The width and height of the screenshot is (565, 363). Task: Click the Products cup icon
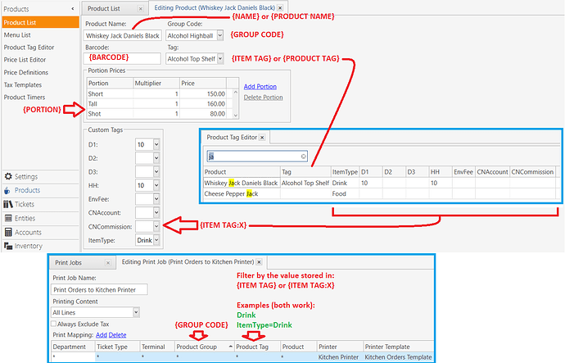[x=7, y=190]
